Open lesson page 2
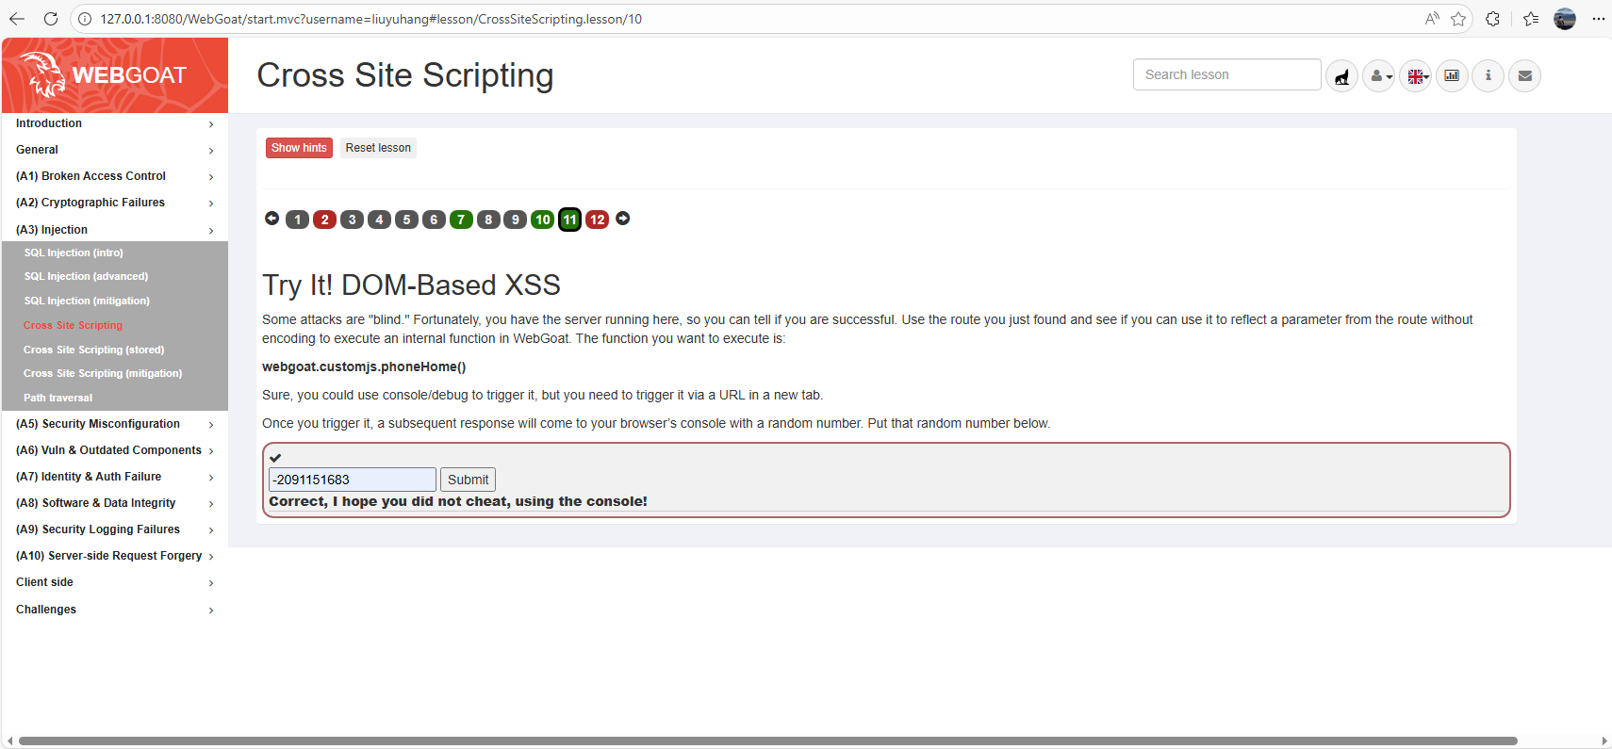Screen dimensions: 1612x749 click(325, 220)
